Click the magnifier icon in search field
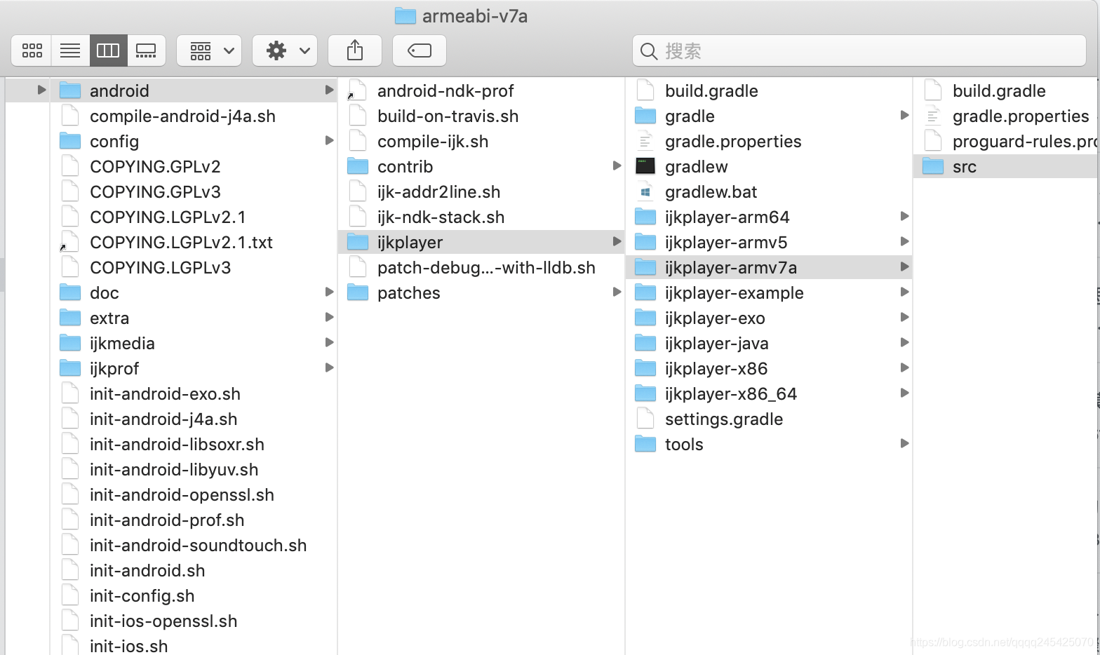Screen dimensions: 1100x655 pyautogui.click(x=649, y=51)
